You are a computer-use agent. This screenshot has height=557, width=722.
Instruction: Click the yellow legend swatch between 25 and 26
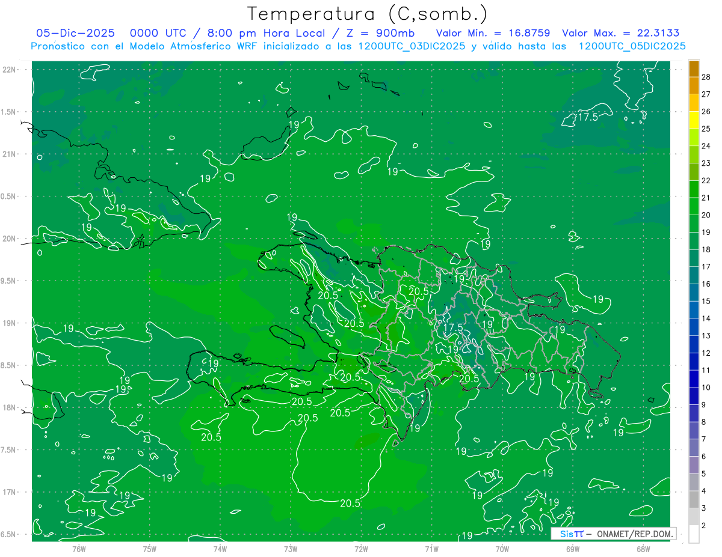click(694, 120)
